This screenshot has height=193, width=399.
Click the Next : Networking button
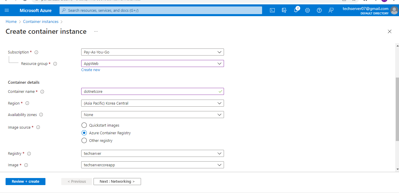coord(117,182)
